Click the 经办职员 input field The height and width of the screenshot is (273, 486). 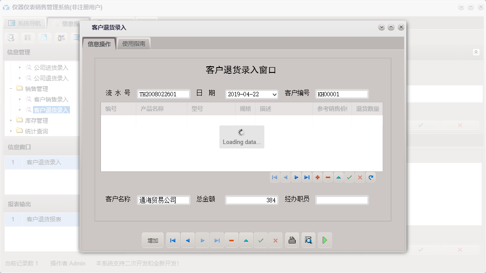point(342,200)
